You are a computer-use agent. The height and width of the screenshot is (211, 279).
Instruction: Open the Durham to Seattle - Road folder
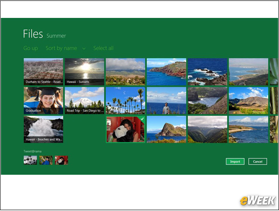point(44,72)
